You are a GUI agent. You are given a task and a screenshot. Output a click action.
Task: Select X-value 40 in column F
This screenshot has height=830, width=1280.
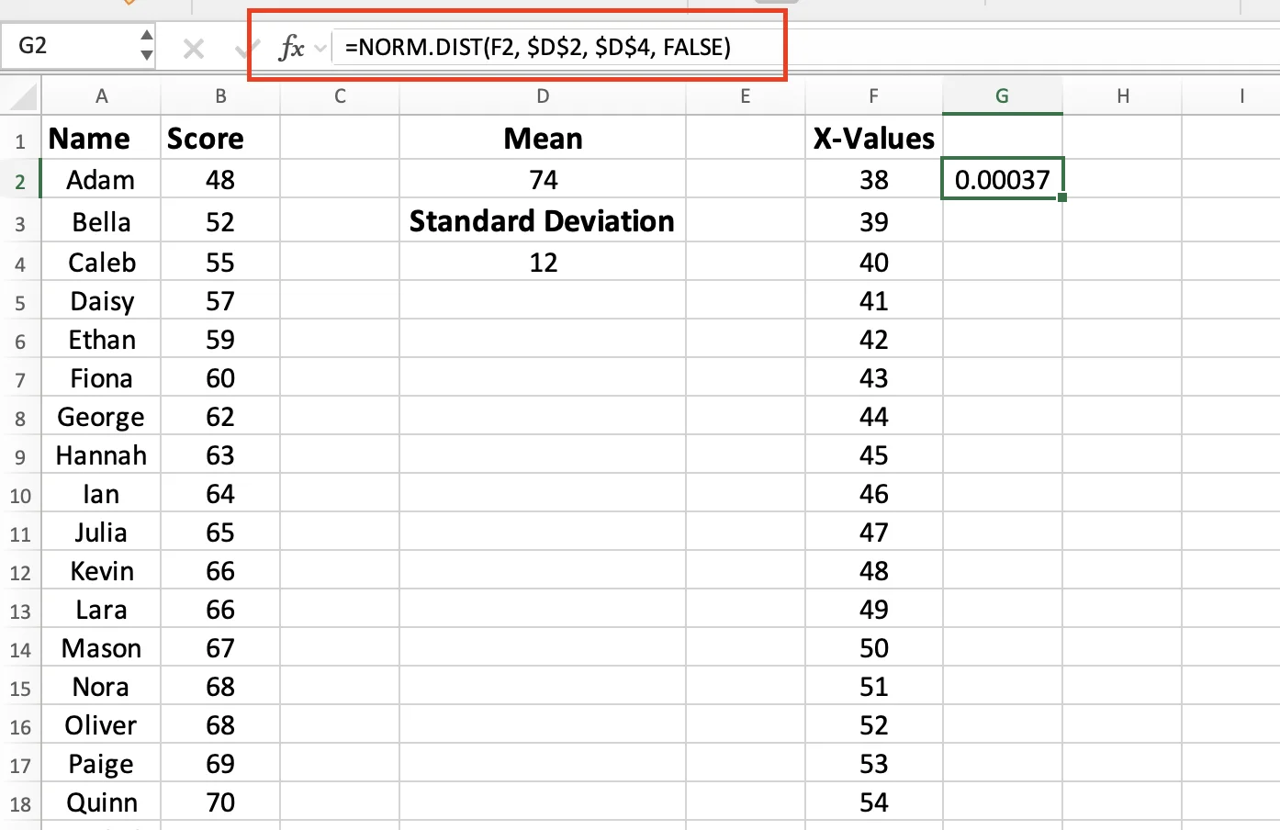pyautogui.click(x=874, y=262)
